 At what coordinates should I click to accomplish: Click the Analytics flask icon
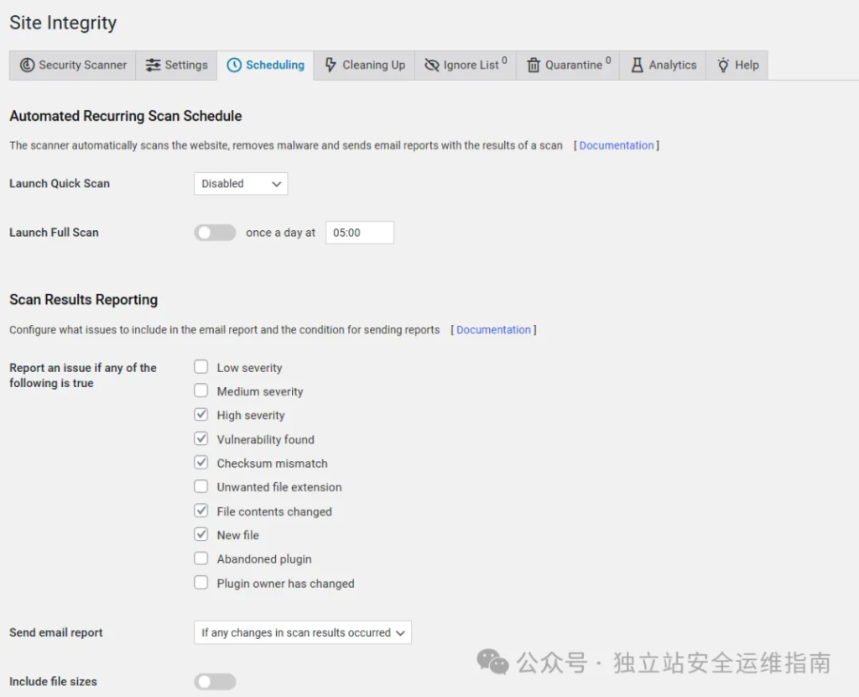coord(637,66)
